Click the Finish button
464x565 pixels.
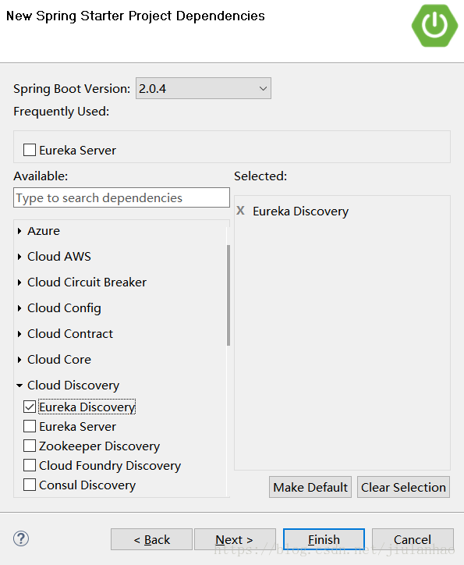pyautogui.click(x=324, y=539)
